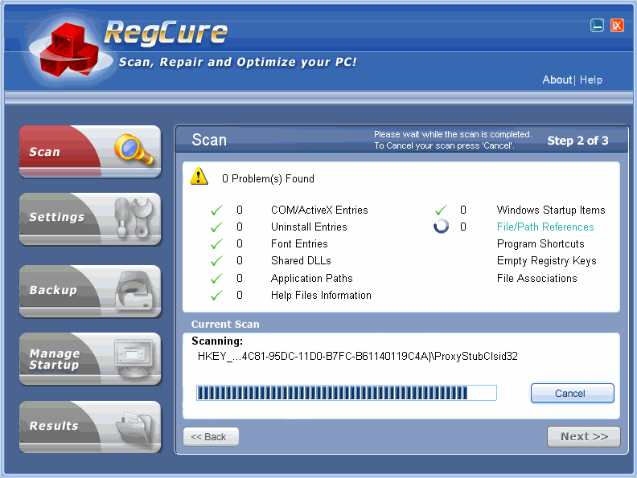
Task: Select the Application Paths label
Action: tap(311, 278)
